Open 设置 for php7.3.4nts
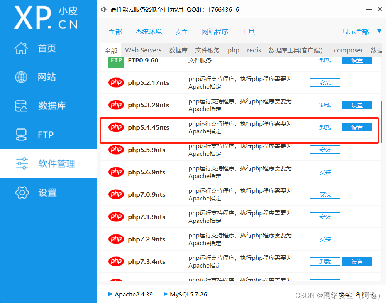386x303 pixels. click(357, 262)
